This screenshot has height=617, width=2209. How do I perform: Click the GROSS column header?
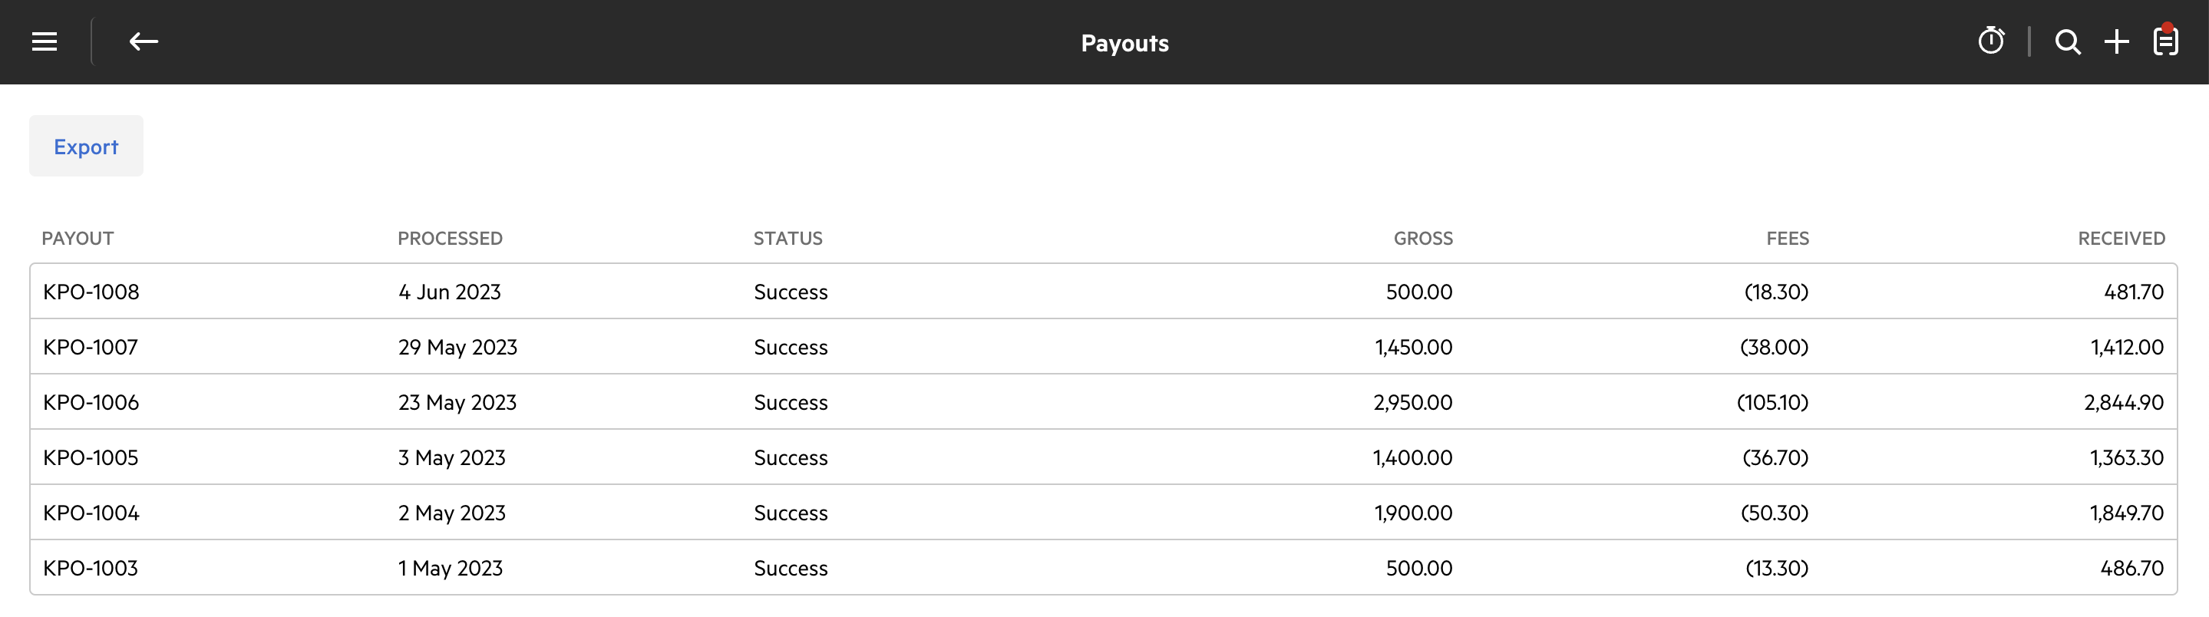(1422, 238)
